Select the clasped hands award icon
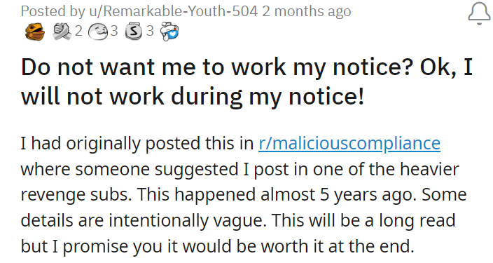This screenshot has height=263, width=493. (62, 32)
